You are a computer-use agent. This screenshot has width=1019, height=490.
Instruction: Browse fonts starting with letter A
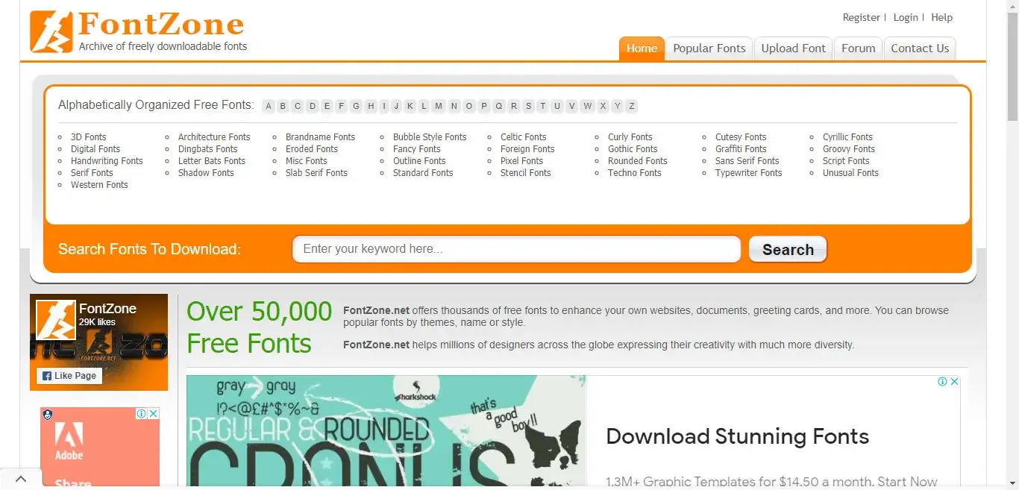269,106
